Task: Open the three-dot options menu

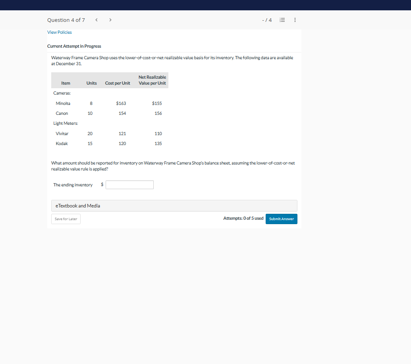Action: tap(295, 19)
